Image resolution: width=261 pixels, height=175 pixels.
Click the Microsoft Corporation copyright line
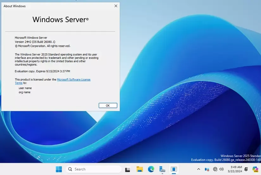43,46
